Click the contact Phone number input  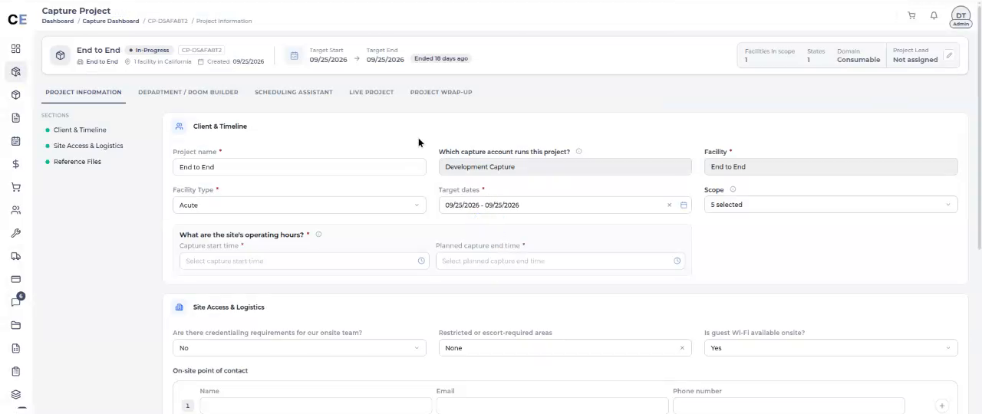tap(789, 406)
